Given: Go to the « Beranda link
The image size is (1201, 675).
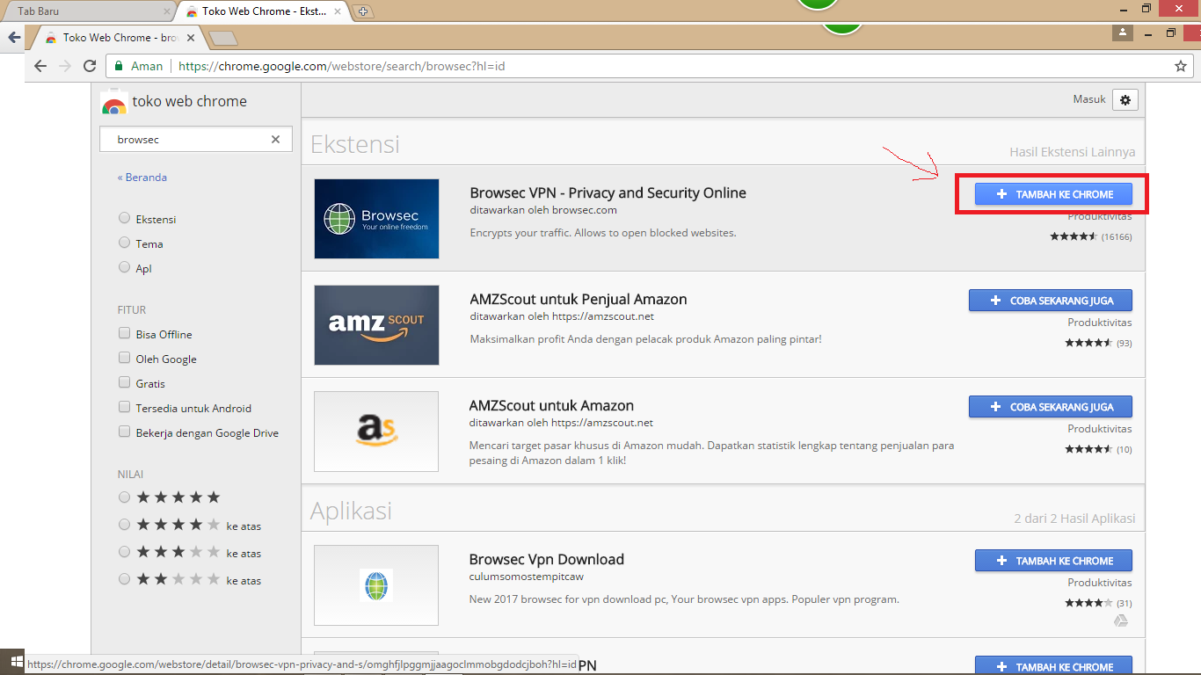Looking at the screenshot, I should [142, 177].
